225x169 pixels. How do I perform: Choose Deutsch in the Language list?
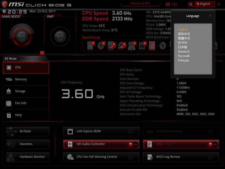click(x=184, y=51)
